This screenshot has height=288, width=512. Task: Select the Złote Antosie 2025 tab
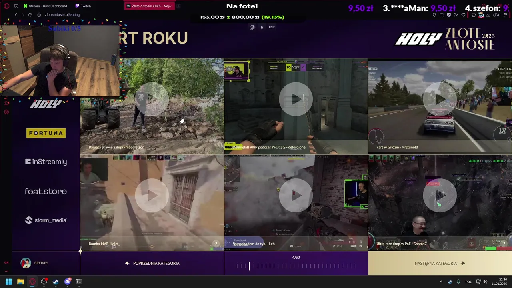[x=150, y=6]
